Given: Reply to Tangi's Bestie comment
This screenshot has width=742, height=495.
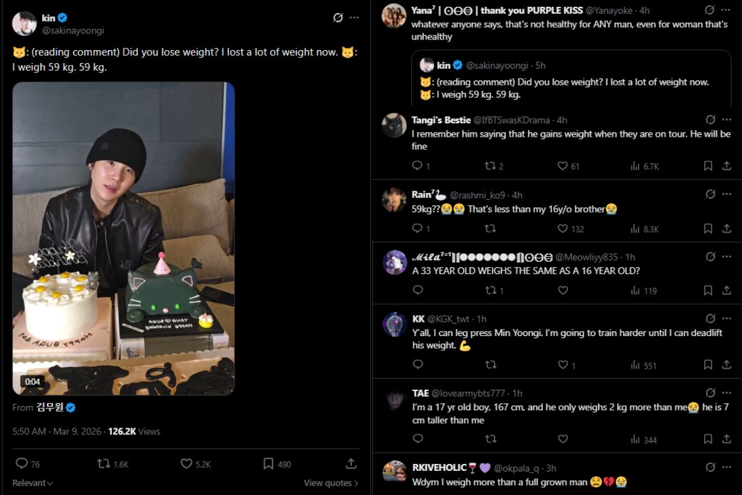Looking at the screenshot, I should [417, 166].
